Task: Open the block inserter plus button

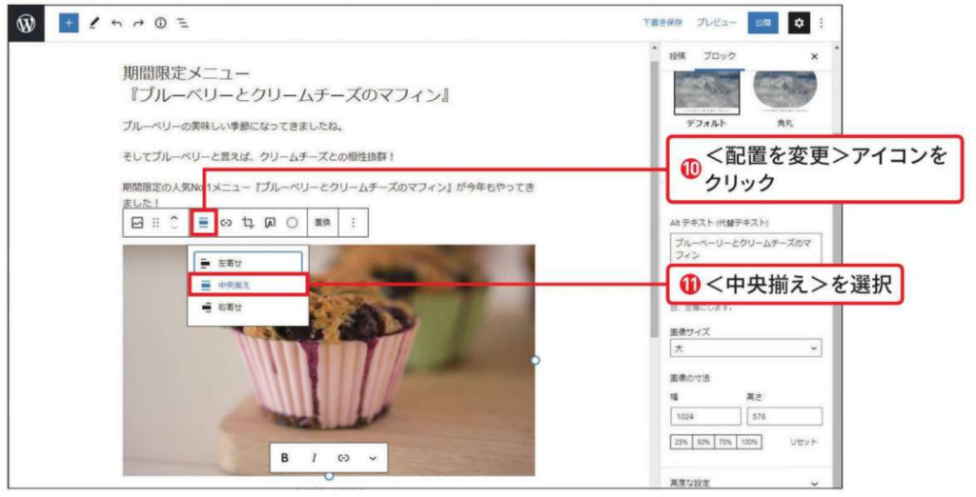Action: point(69,24)
